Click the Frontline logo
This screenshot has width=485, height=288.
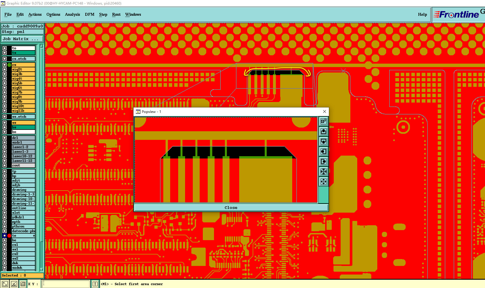[x=456, y=14]
